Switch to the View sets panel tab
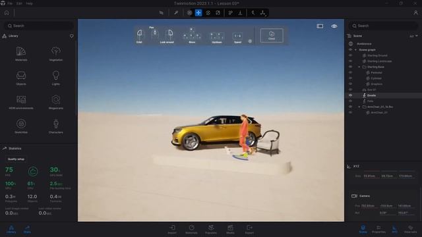Image resolution: width=422 pixels, height=237 pixels. pos(410,230)
